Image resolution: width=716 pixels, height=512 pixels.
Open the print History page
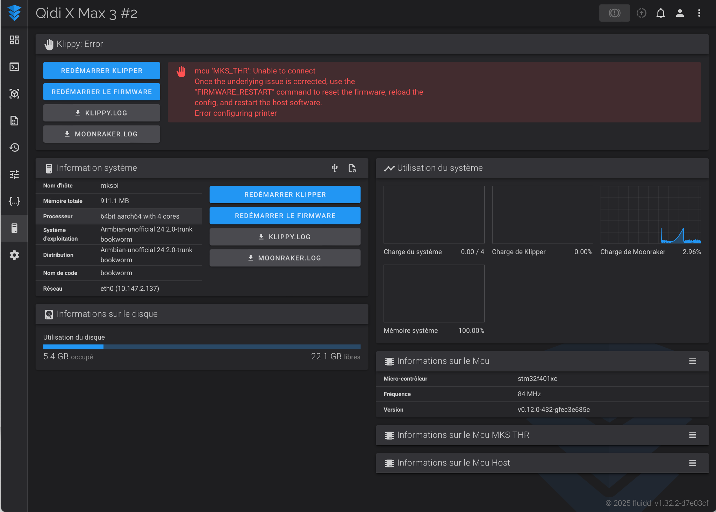click(14, 148)
